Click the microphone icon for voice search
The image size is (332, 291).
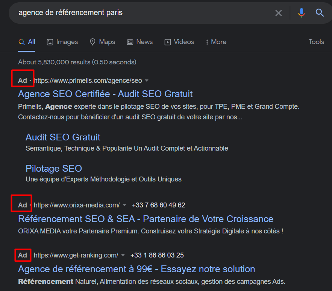click(301, 13)
